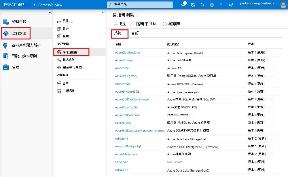This screenshot has width=288, height=177.
Task: Collapse the main left navigation pane
Action: click(50, 13)
